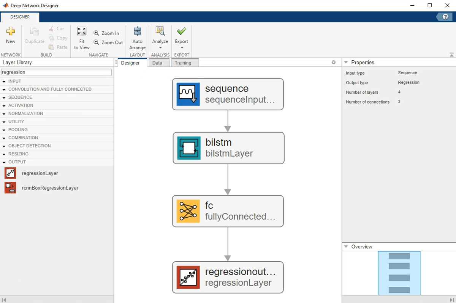This screenshot has height=303, width=456.
Task: Select regressionLayer in Layer Library
Action: point(40,173)
